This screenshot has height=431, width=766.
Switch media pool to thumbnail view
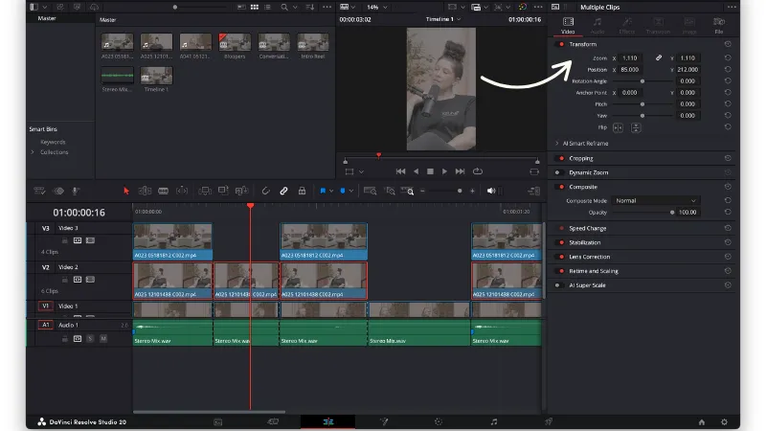[255, 8]
